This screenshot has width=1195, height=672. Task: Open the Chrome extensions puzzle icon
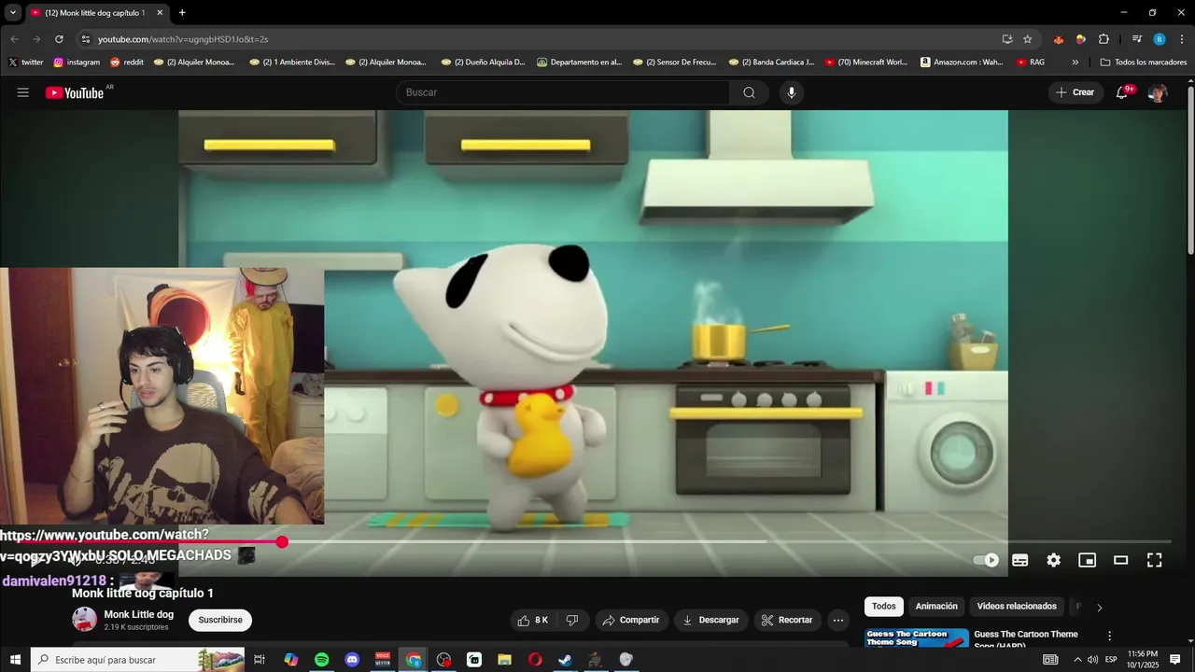tap(1104, 39)
